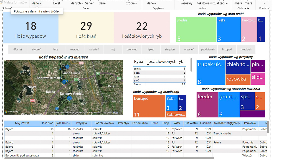Select the green 'średni' treemap tile
This screenshot has width=284, height=167.
tap(196, 29)
